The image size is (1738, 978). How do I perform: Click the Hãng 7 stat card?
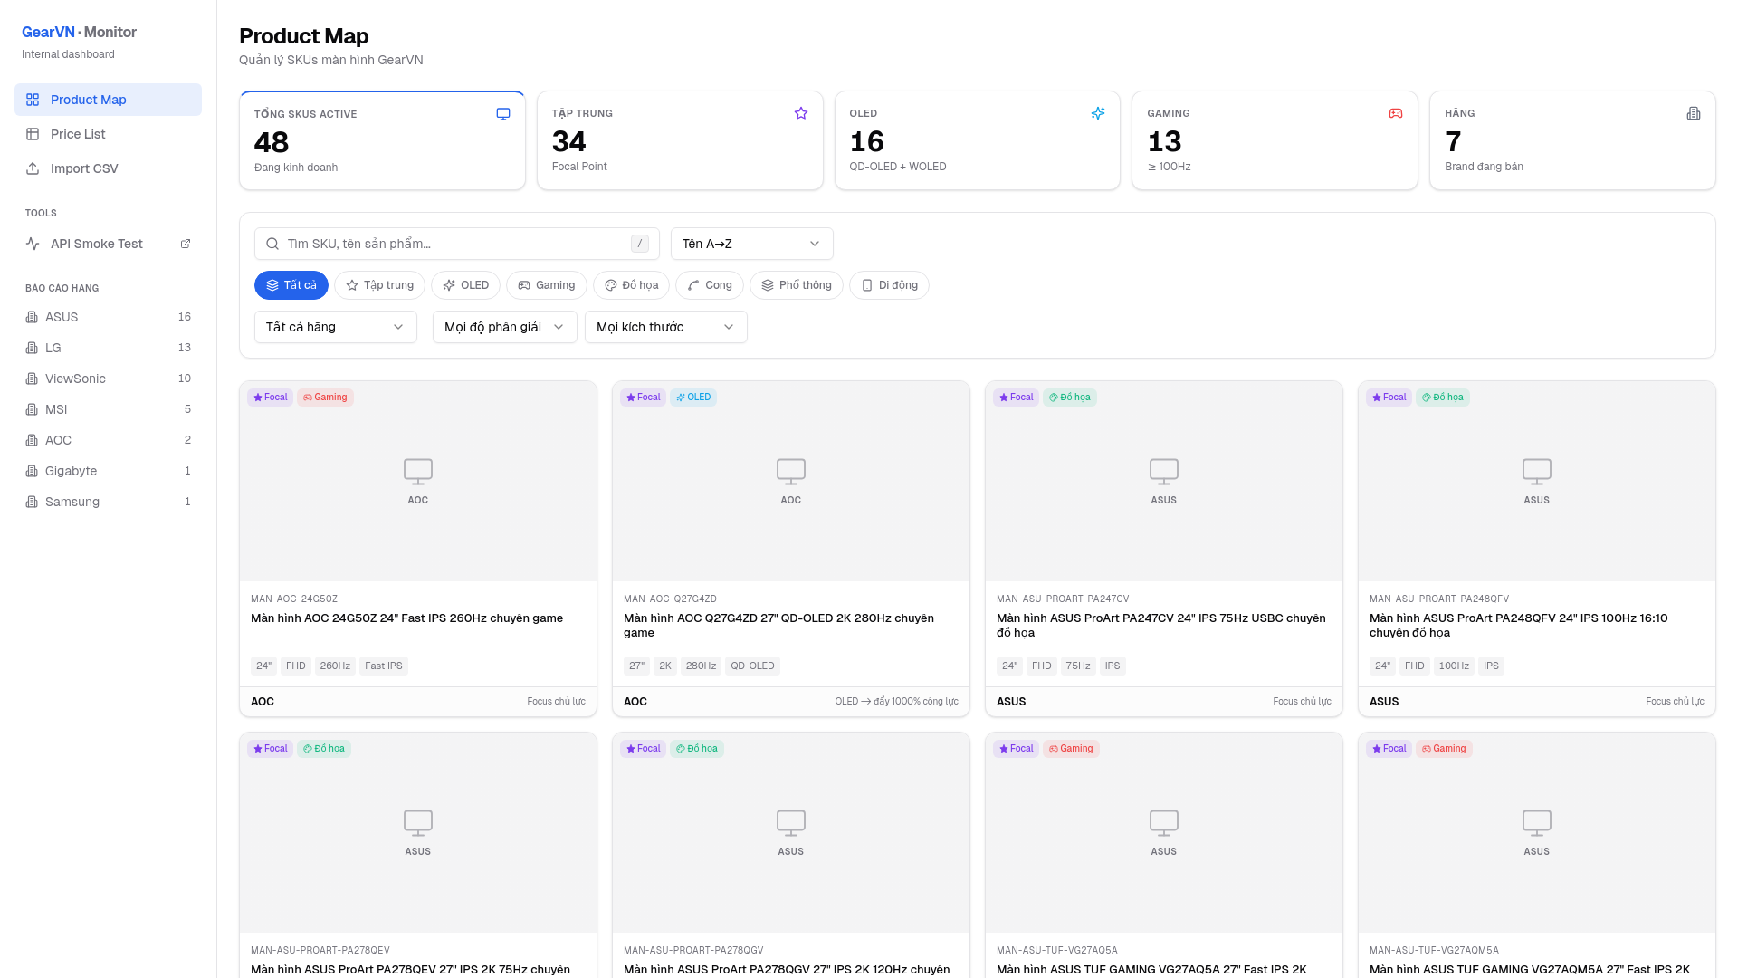1572,140
